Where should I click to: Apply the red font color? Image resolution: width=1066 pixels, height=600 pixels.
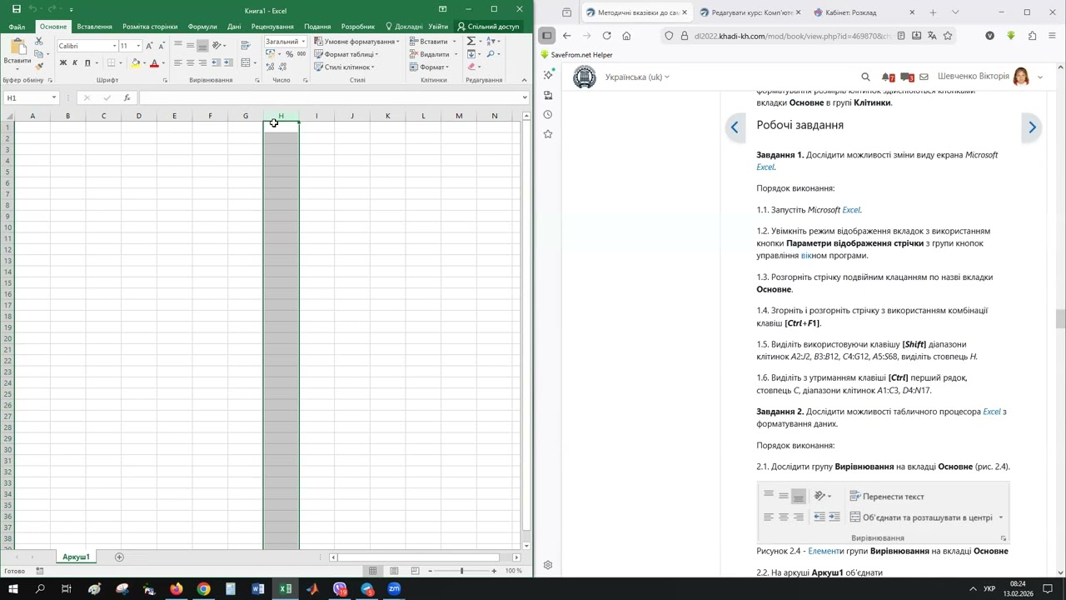click(x=154, y=63)
